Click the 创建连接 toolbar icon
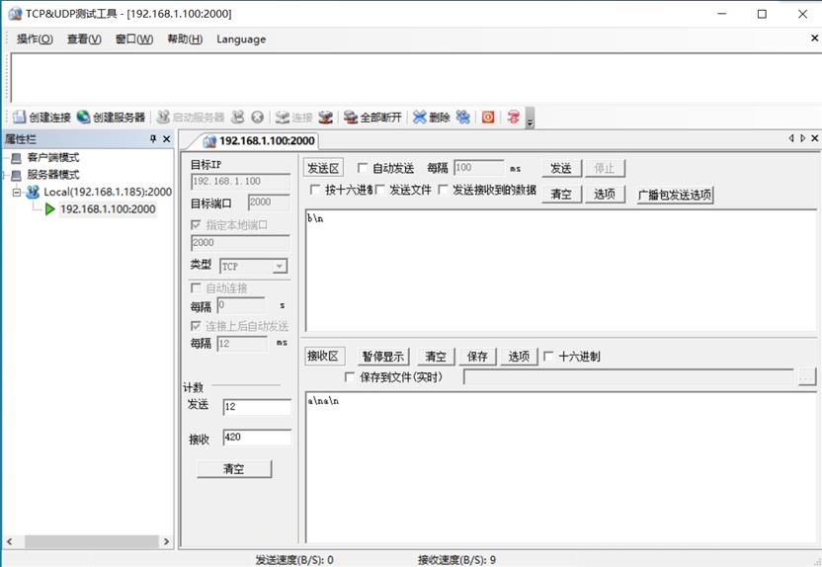The image size is (822, 567). (20, 117)
